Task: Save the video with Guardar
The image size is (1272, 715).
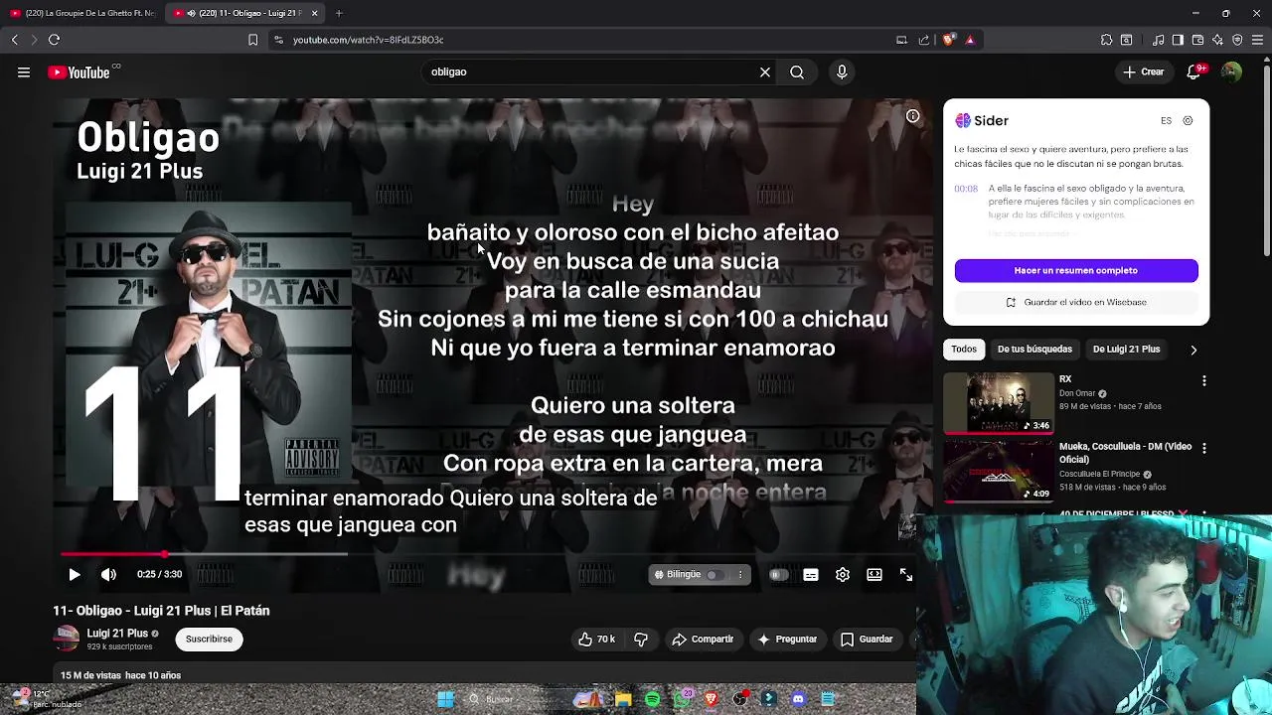Action: (867, 639)
